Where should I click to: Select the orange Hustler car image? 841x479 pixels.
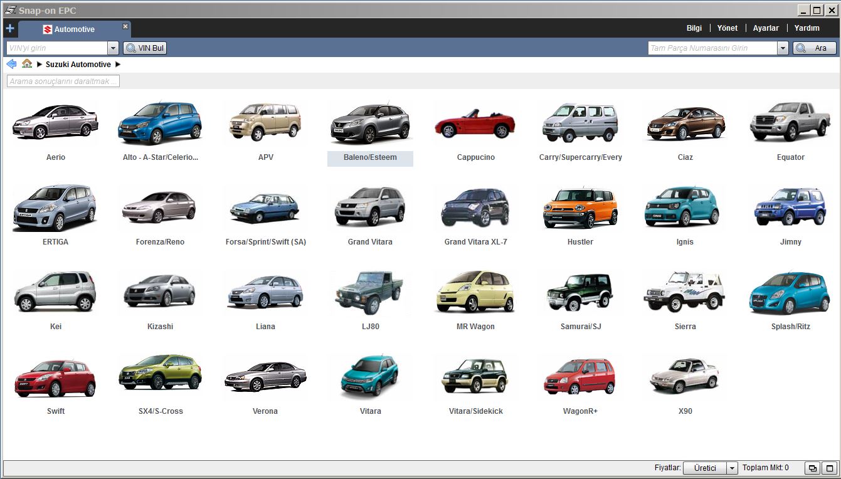(580, 207)
